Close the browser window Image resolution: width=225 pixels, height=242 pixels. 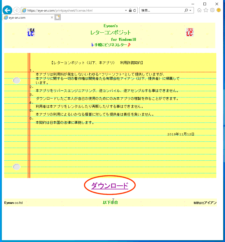[217, 4]
